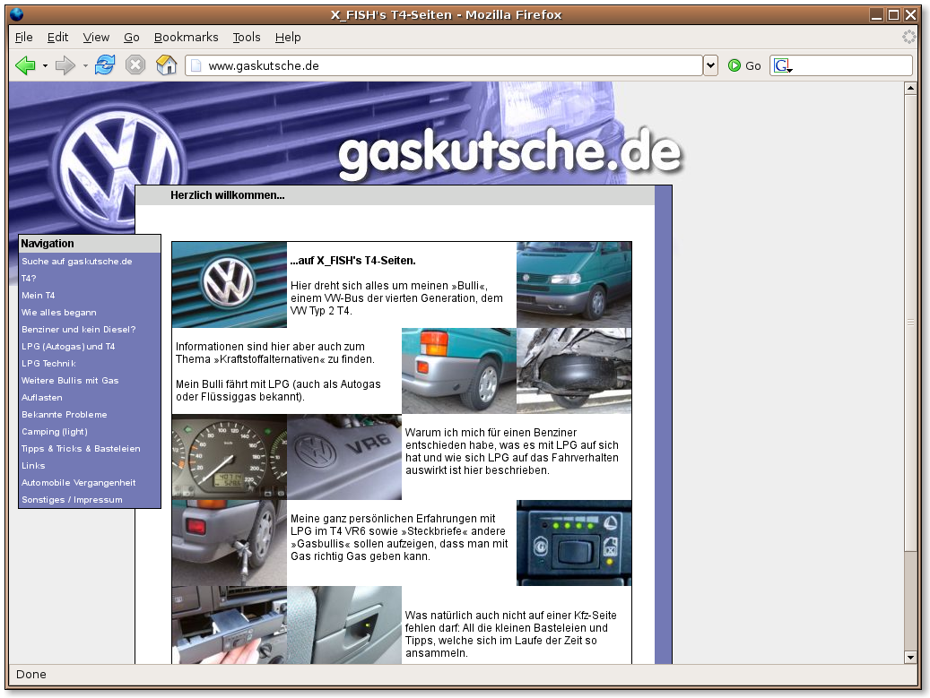The image size is (930, 698).
Task: Click the LPG switch panel thumbnail
Action: (574, 543)
